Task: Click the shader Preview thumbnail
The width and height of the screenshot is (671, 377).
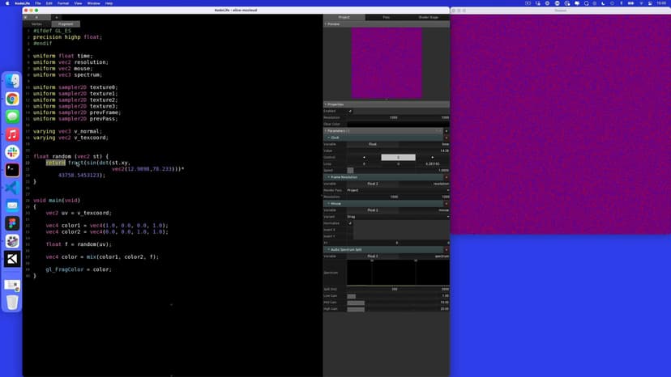Action: click(387, 63)
